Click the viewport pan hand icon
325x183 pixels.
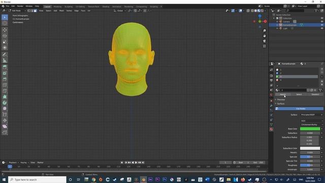[x=265, y=36]
